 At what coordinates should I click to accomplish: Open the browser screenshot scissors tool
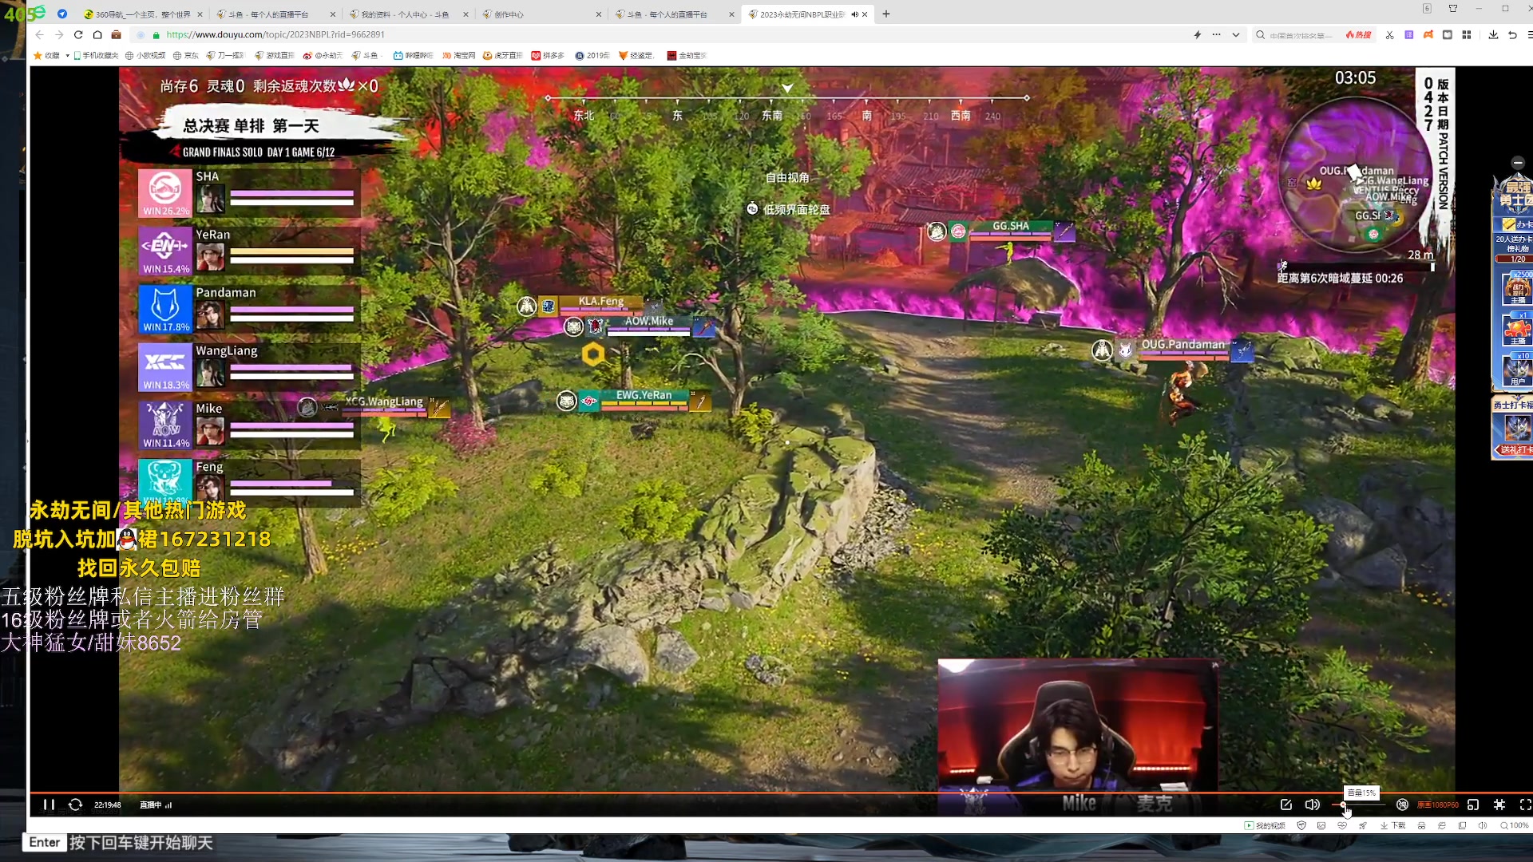pyautogui.click(x=1389, y=35)
